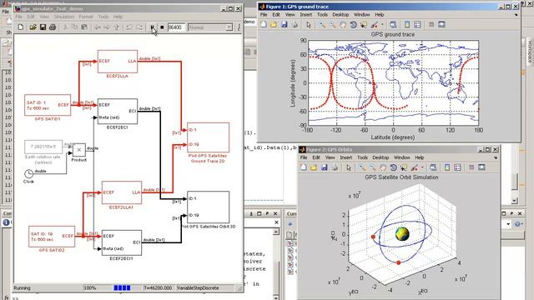Image resolution: width=534 pixels, height=300 pixels.
Task: Stop the simulation with the square button
Action: click(x=162, y=27)
